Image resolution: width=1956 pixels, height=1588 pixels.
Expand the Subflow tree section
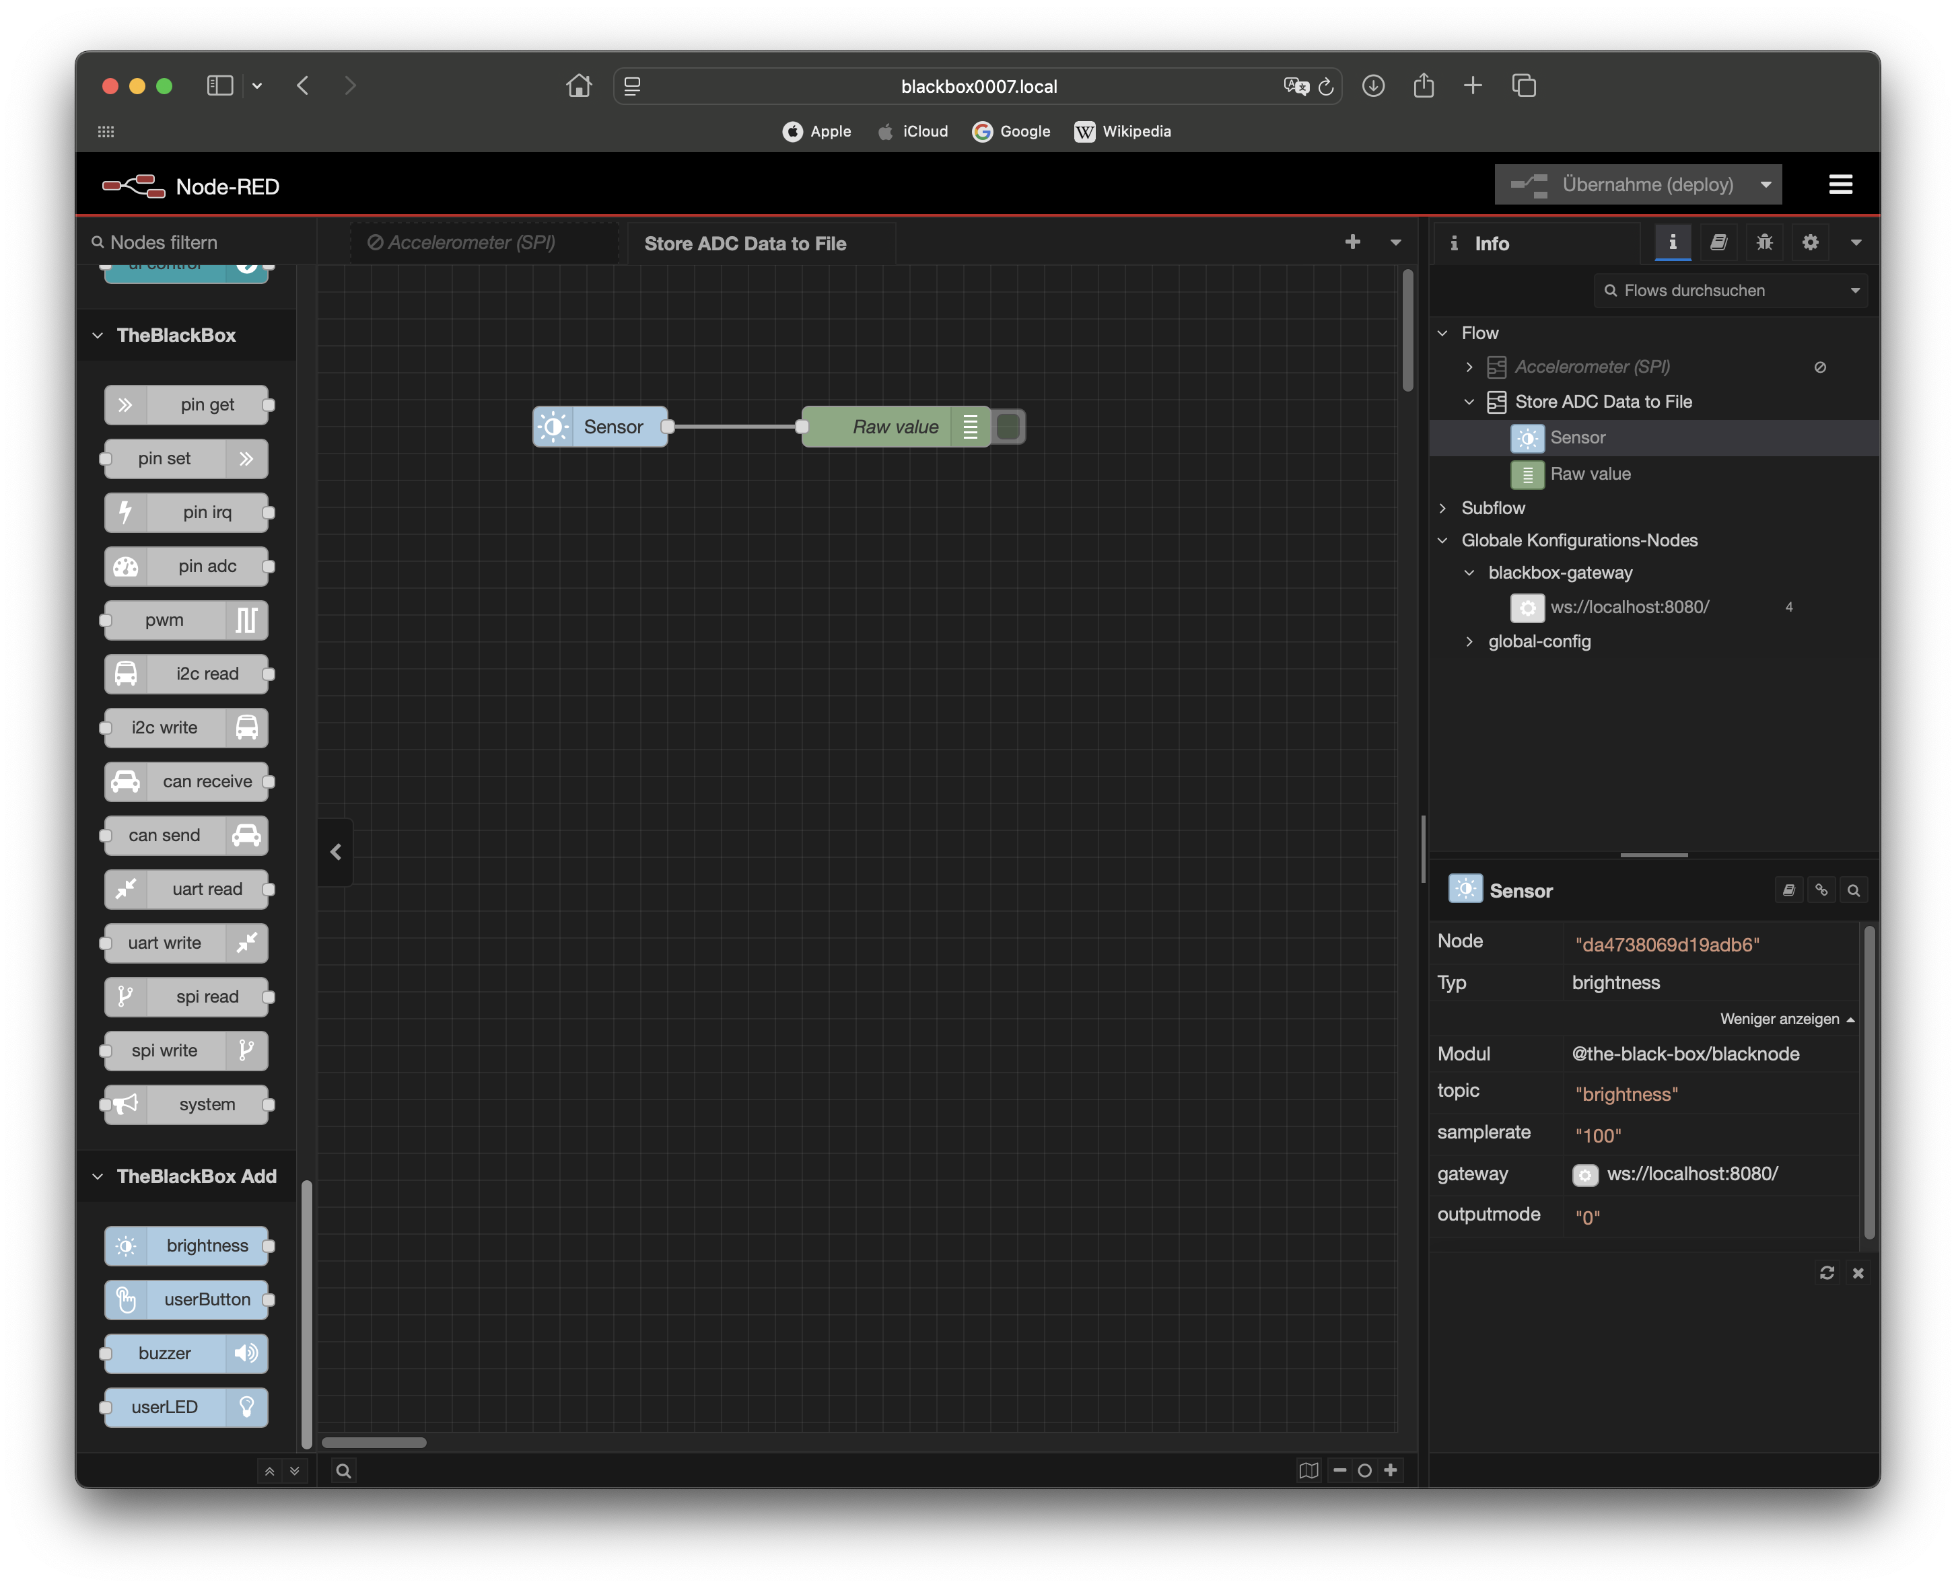[1444, 507]
